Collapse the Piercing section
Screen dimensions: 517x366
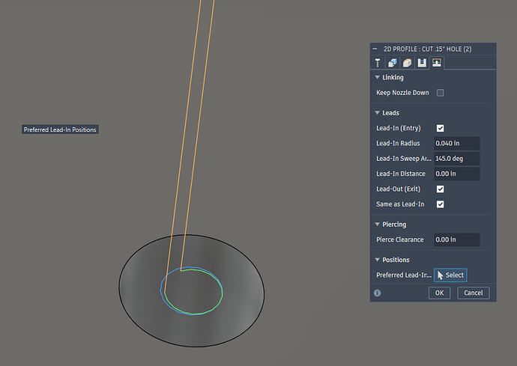[x=378, y=225]
